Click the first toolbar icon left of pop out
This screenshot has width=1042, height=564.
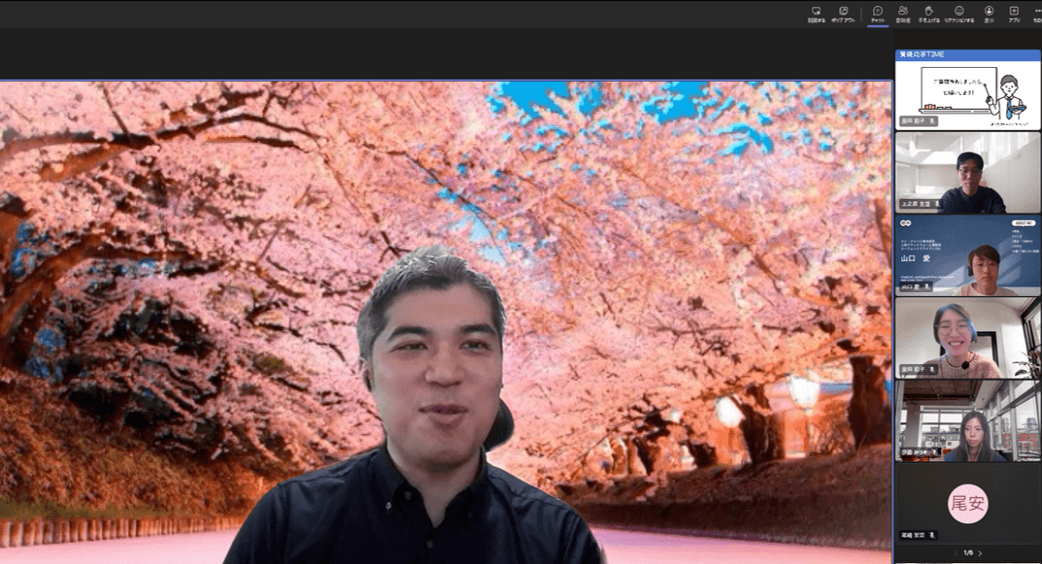[x=816, y=14]
